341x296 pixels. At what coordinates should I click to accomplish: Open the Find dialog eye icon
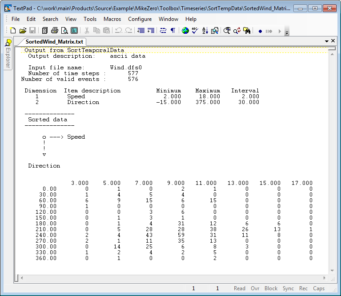click(227, 31)
